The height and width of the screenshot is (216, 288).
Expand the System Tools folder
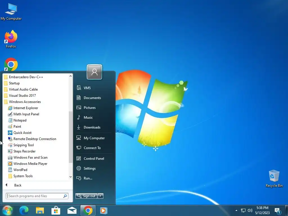click(20, 176)
